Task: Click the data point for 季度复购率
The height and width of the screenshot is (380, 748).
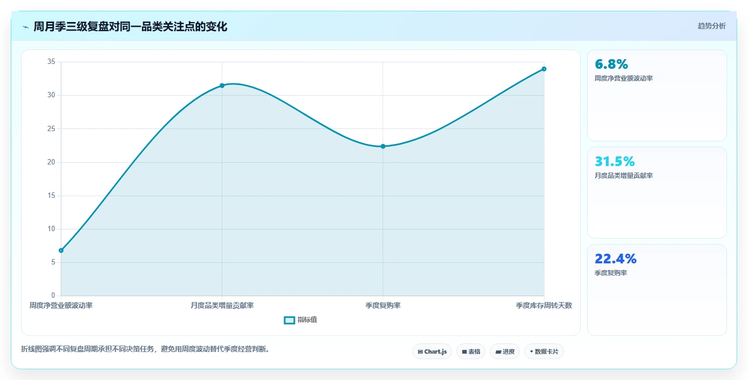Action: click(x=383, y=146)
